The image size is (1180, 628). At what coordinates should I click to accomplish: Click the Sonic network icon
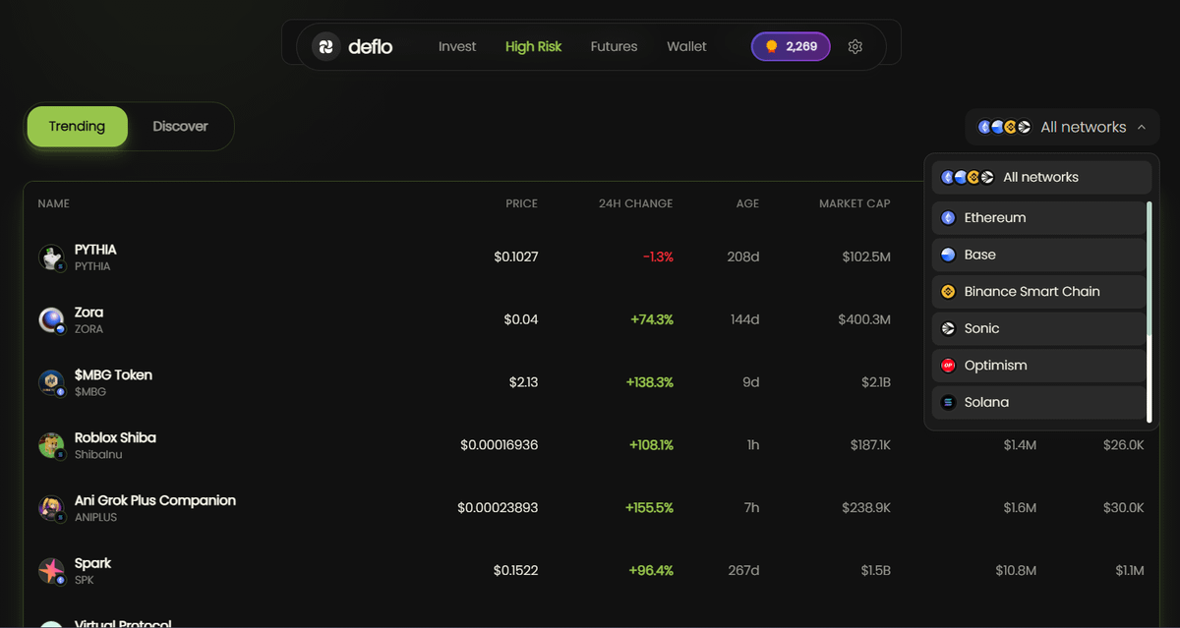[948, 328]
